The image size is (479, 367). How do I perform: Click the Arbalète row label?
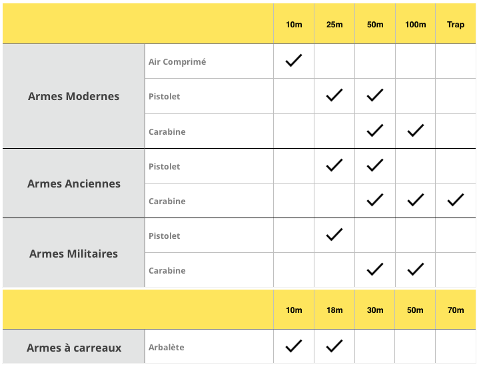[x=167, y=347]
